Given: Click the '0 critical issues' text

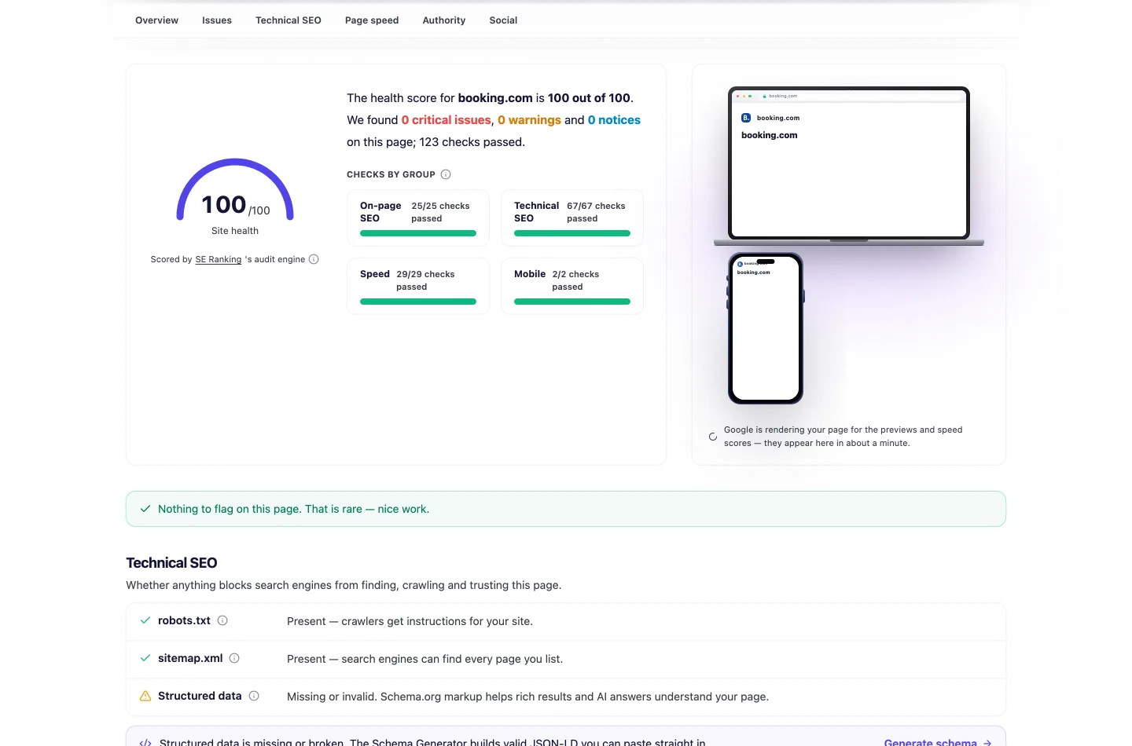Looking at the screenshot, I should pyautogui.click(x=447, y=120).
